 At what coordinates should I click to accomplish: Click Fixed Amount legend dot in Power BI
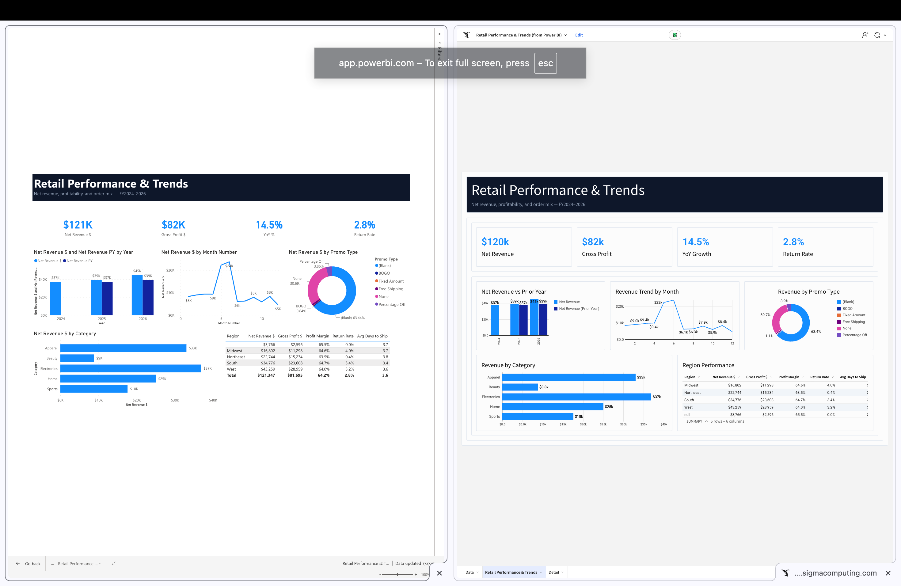pyautogui.click(x=377, y=281)
